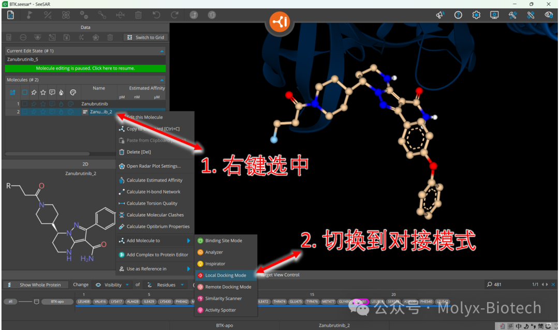
Task: Click the round arrow-up export button
Action: (194, 15)
